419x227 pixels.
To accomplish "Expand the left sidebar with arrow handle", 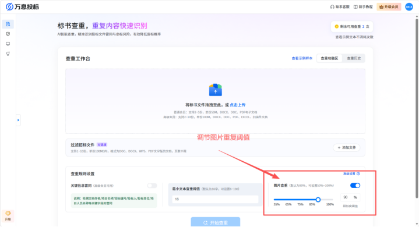I will point(18,120).
